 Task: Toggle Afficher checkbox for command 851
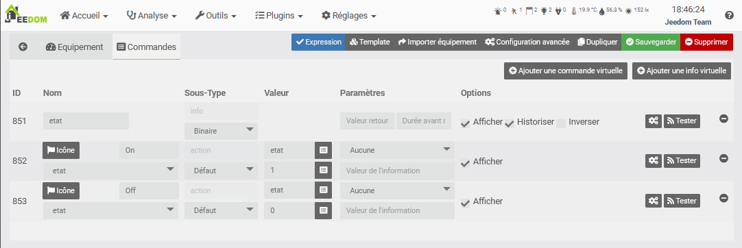click(x=466, y=123)
